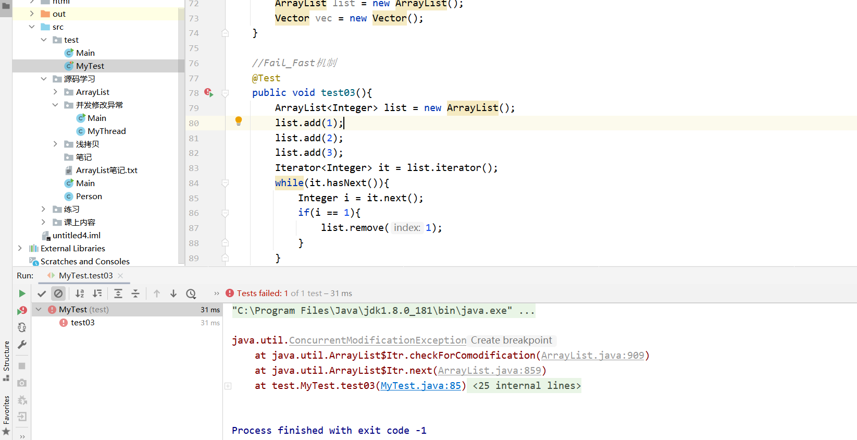Expand the 浅拷贝 package

tap(55, 144)
